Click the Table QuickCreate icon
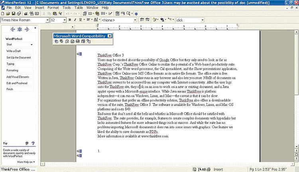 [x=90, y=14]
